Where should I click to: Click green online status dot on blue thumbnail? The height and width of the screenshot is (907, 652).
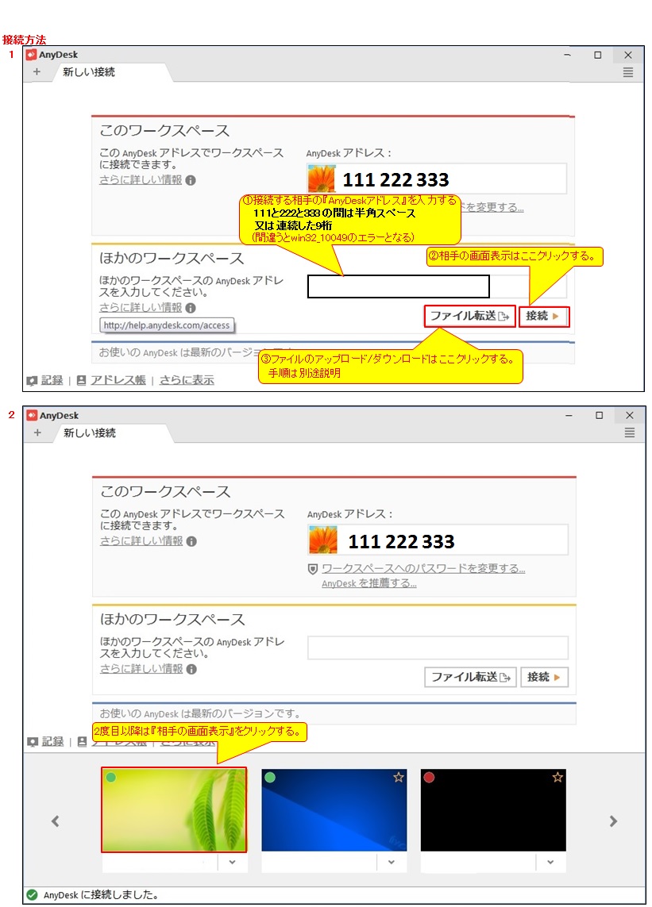click(x=270, y=778)
